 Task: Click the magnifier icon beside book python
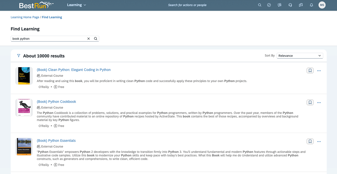click(95, 39)
